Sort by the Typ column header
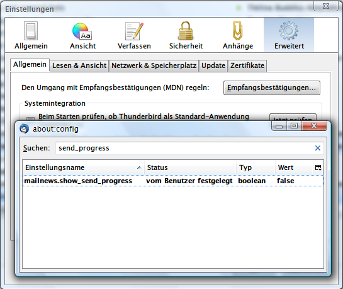This screenshot has width=343, height=289. (x=256, y=167)
